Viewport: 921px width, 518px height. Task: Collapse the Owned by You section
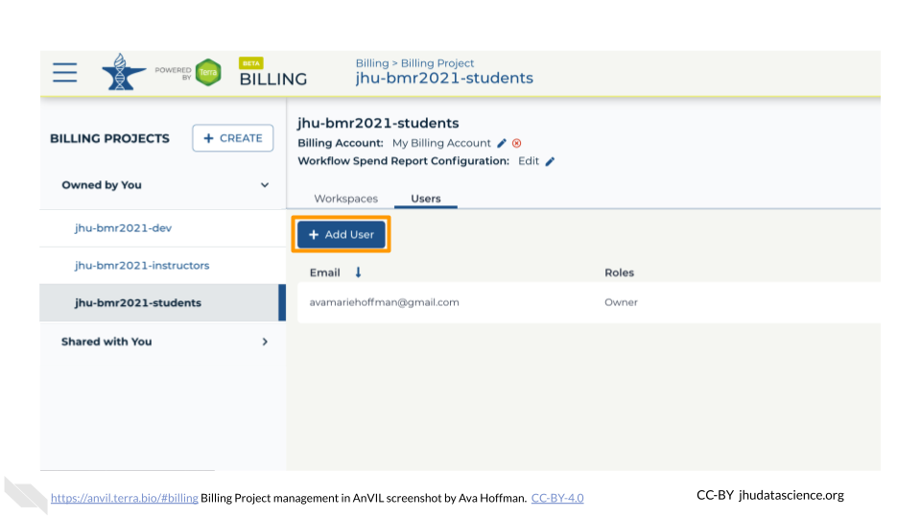click(x=265, y=185)
